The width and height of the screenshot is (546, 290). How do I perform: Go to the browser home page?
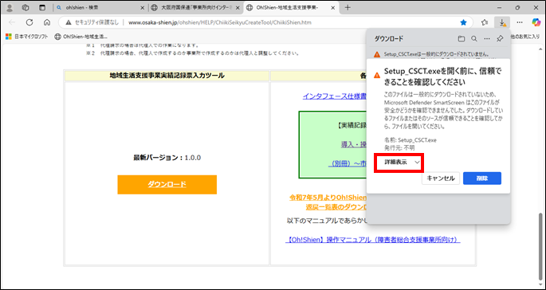coord(47,22)
